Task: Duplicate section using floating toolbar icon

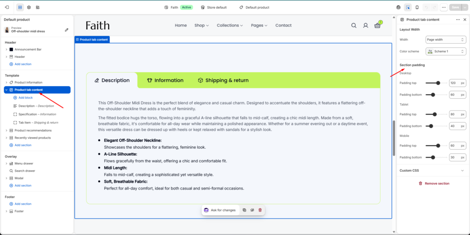Action: 244,210
